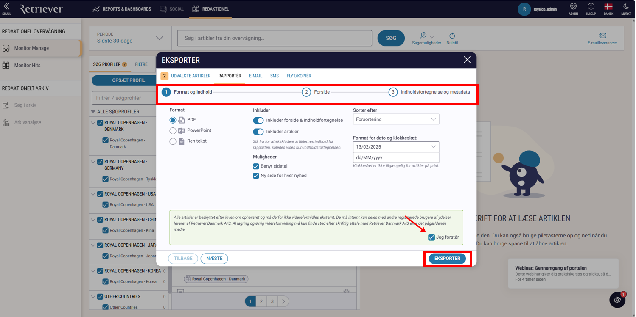This screenshot has height=317, width=636.
Task: Click the dd/MM/yyyy format input
Action: click(x=396, y=157)
